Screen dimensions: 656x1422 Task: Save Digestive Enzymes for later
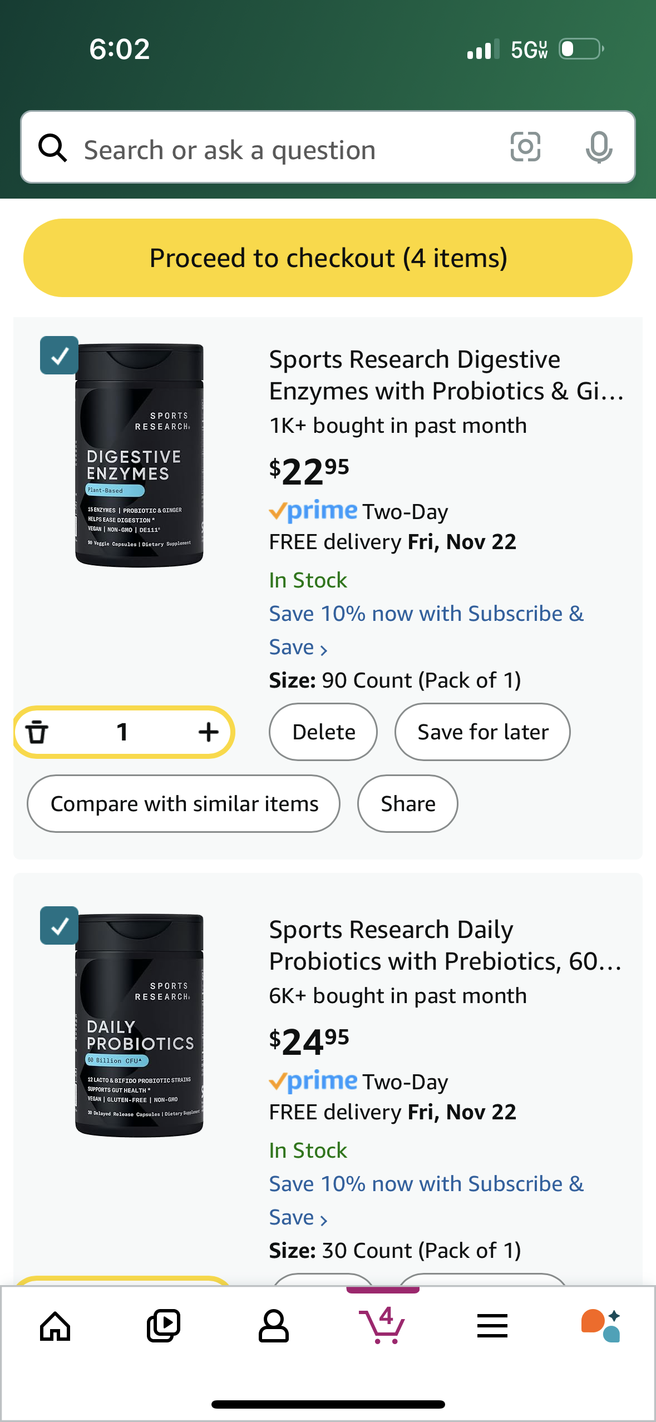(482, 732)
